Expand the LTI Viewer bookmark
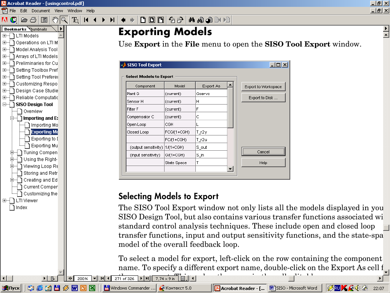Viewport: 390px width, 293px height. click(5, 201)
